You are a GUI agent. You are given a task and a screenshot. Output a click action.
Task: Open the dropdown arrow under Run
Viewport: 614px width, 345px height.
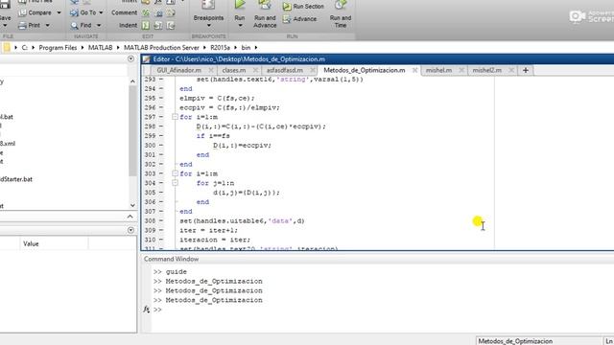click(x=240, y=26)
